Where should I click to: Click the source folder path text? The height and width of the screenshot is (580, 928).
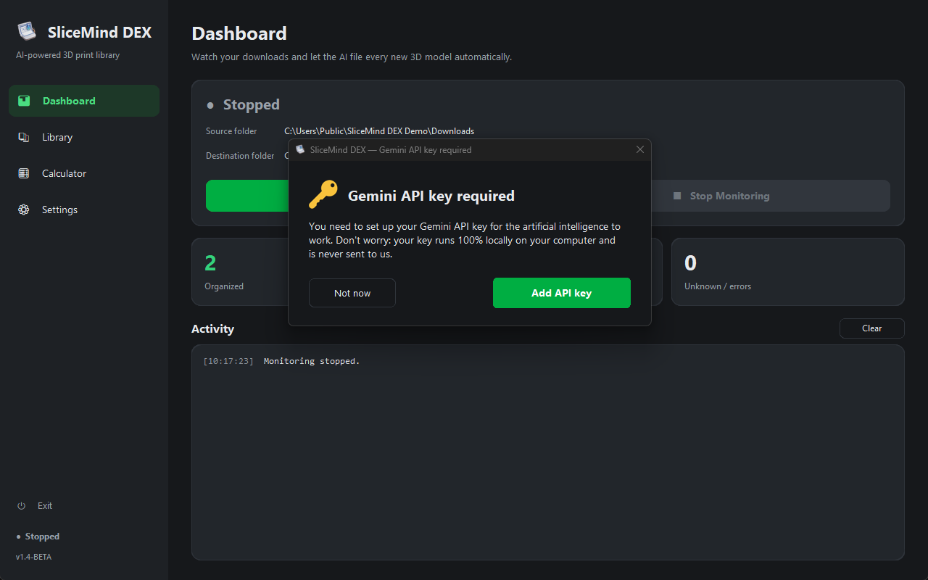[x=379, y=131]
